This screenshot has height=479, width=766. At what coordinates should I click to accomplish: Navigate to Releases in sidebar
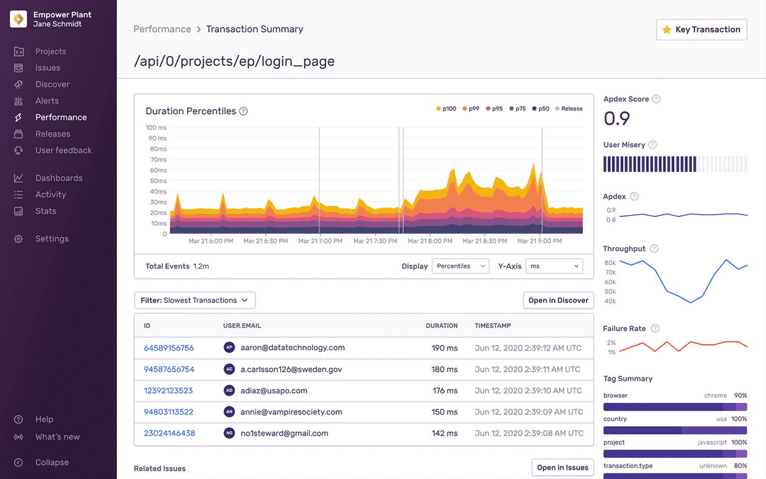pyautogui.click(x=53, y=134)
